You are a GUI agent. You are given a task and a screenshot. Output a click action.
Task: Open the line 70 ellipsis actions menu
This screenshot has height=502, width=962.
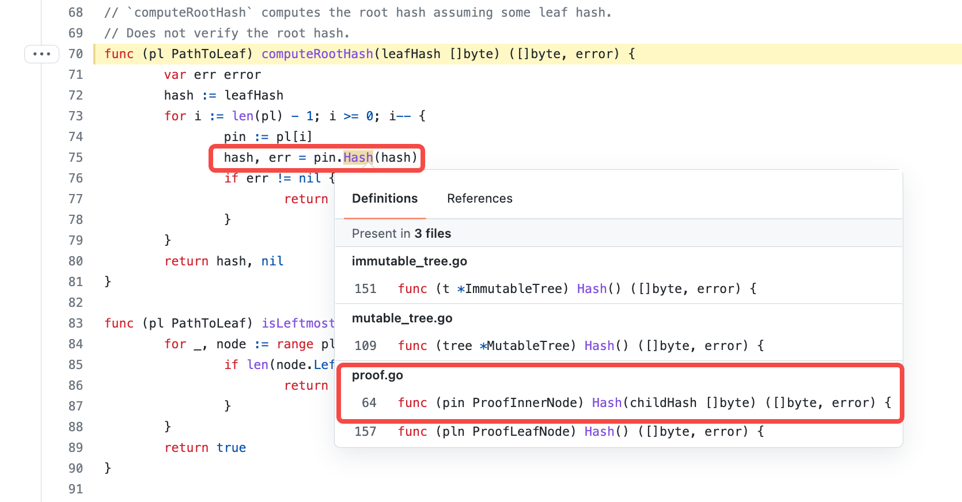pyautogui.click(x=41, y=54)
